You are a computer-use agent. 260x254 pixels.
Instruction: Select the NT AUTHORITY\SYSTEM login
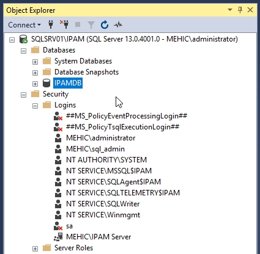[106, 160]
